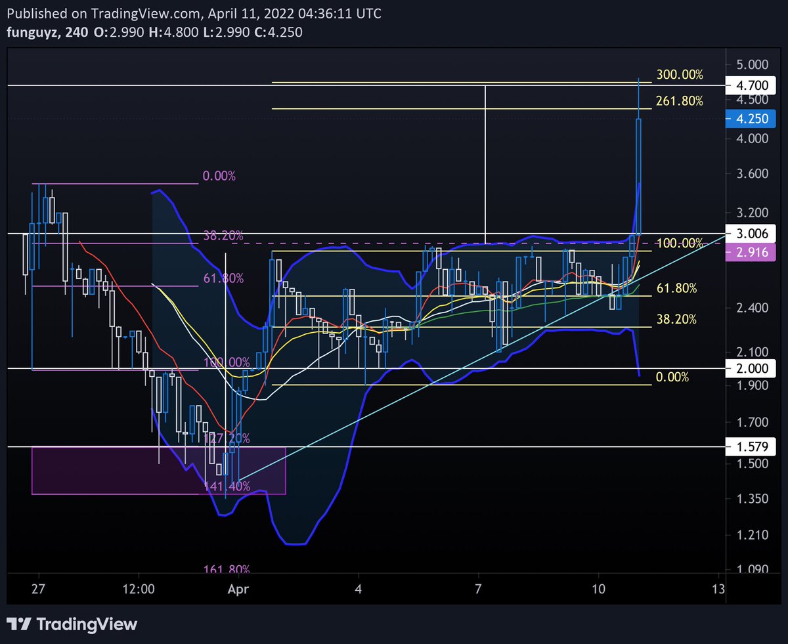Click the purple 141.40% extension label

pos(227,486)
